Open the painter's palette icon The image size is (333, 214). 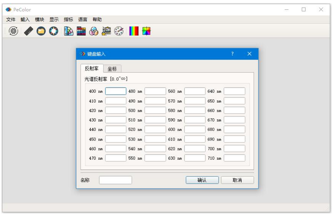pyautogui.click(x=119, y=31)
